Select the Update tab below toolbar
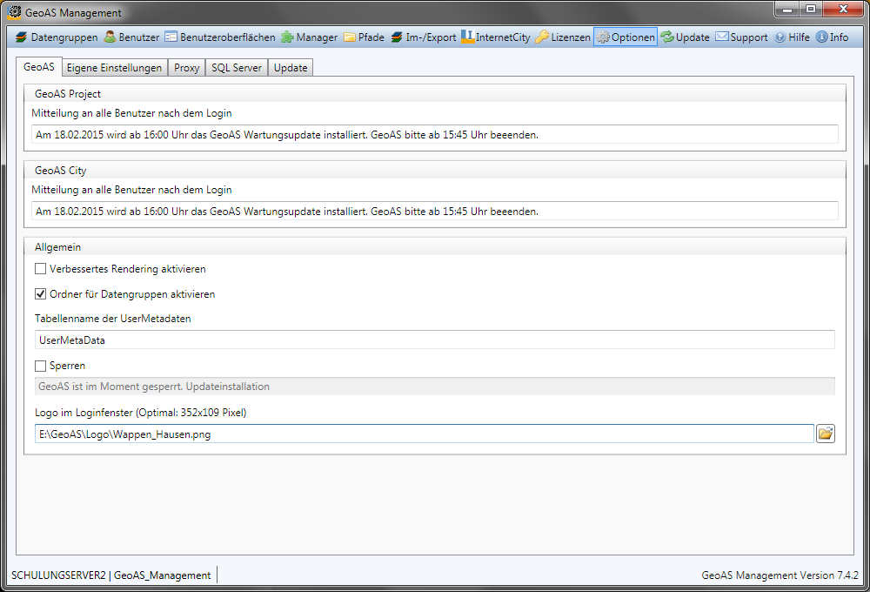The width and height of the screenshot is (870, 592). [x=291, y=68]
